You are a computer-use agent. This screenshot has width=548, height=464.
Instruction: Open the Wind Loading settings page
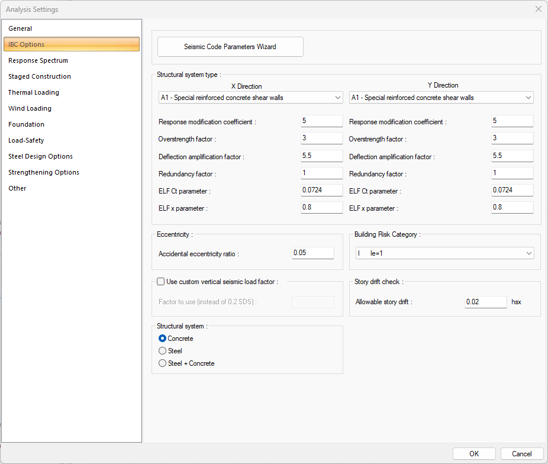point(30,108)
